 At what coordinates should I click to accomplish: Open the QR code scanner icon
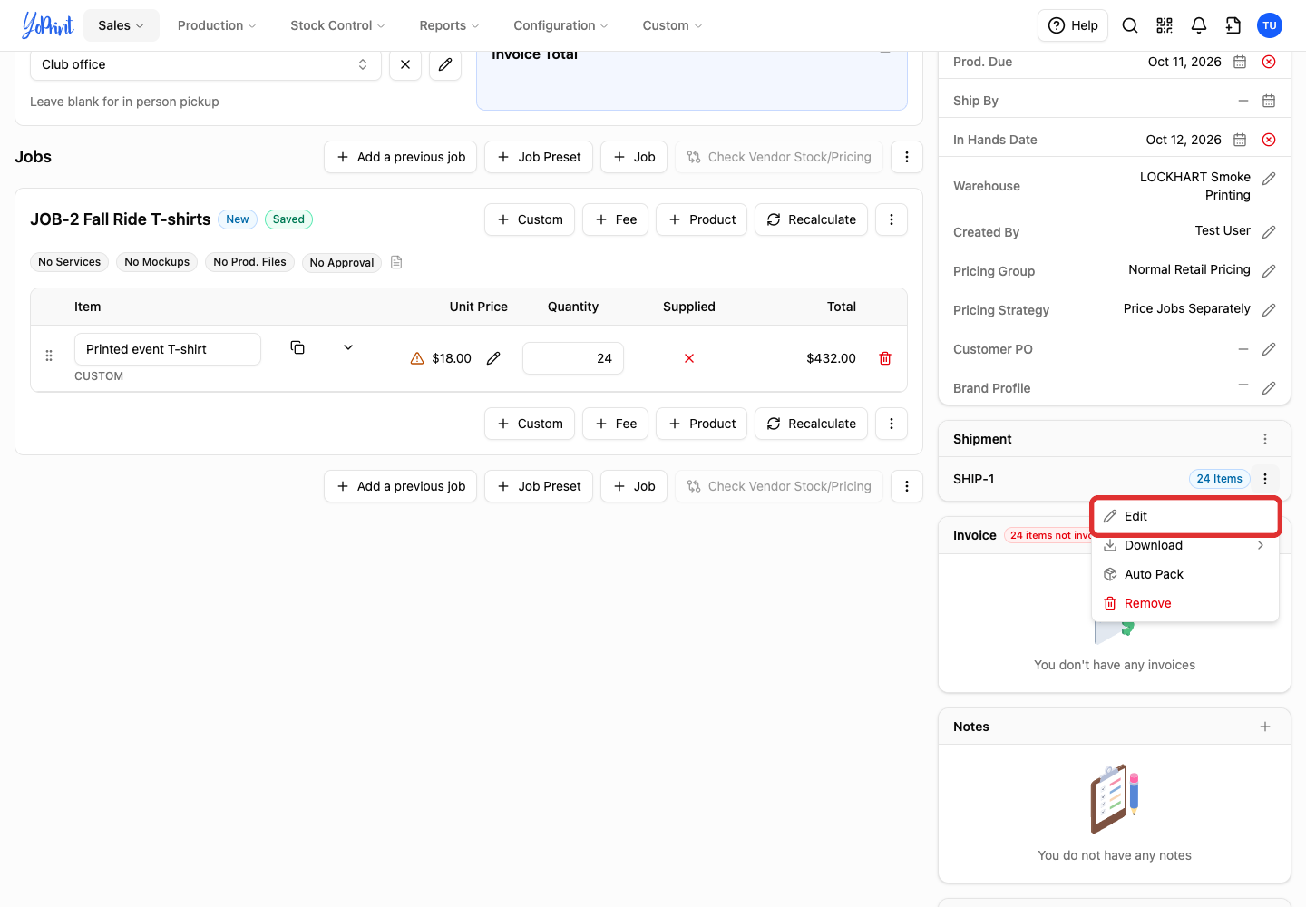tap(1165, 25)
